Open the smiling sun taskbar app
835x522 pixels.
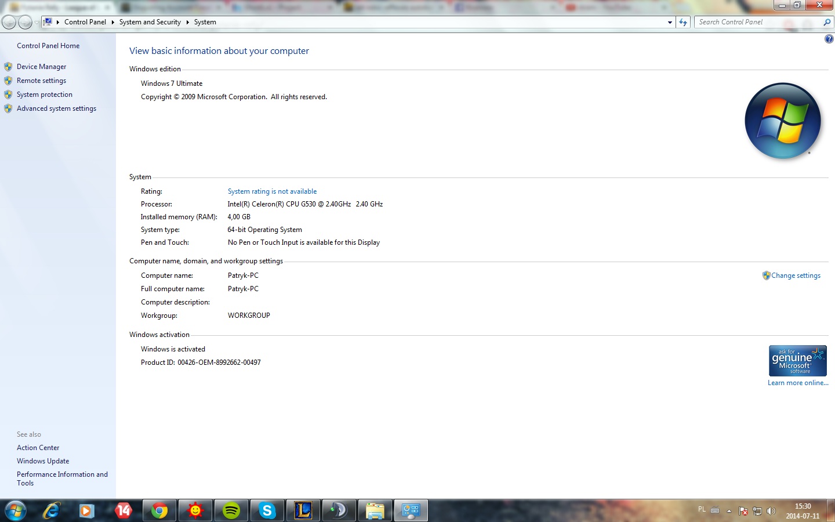pyautogui.click(x=195, y=510)
